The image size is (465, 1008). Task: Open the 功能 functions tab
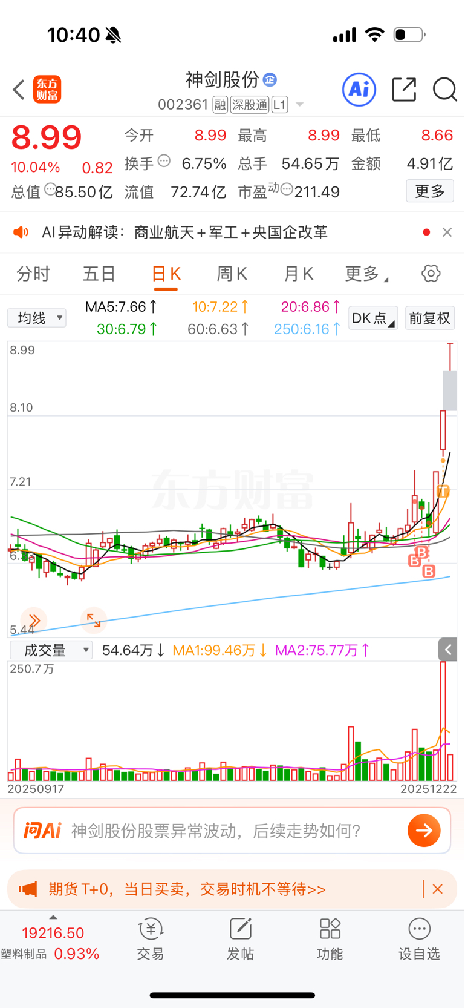pos(330,939)
